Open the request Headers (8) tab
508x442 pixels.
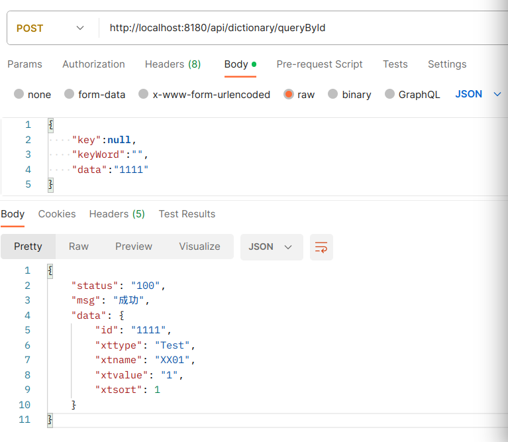[x=173, y=64]
